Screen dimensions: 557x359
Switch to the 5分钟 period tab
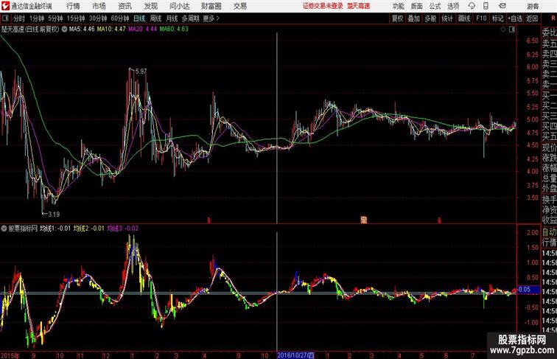pos(55,18)
